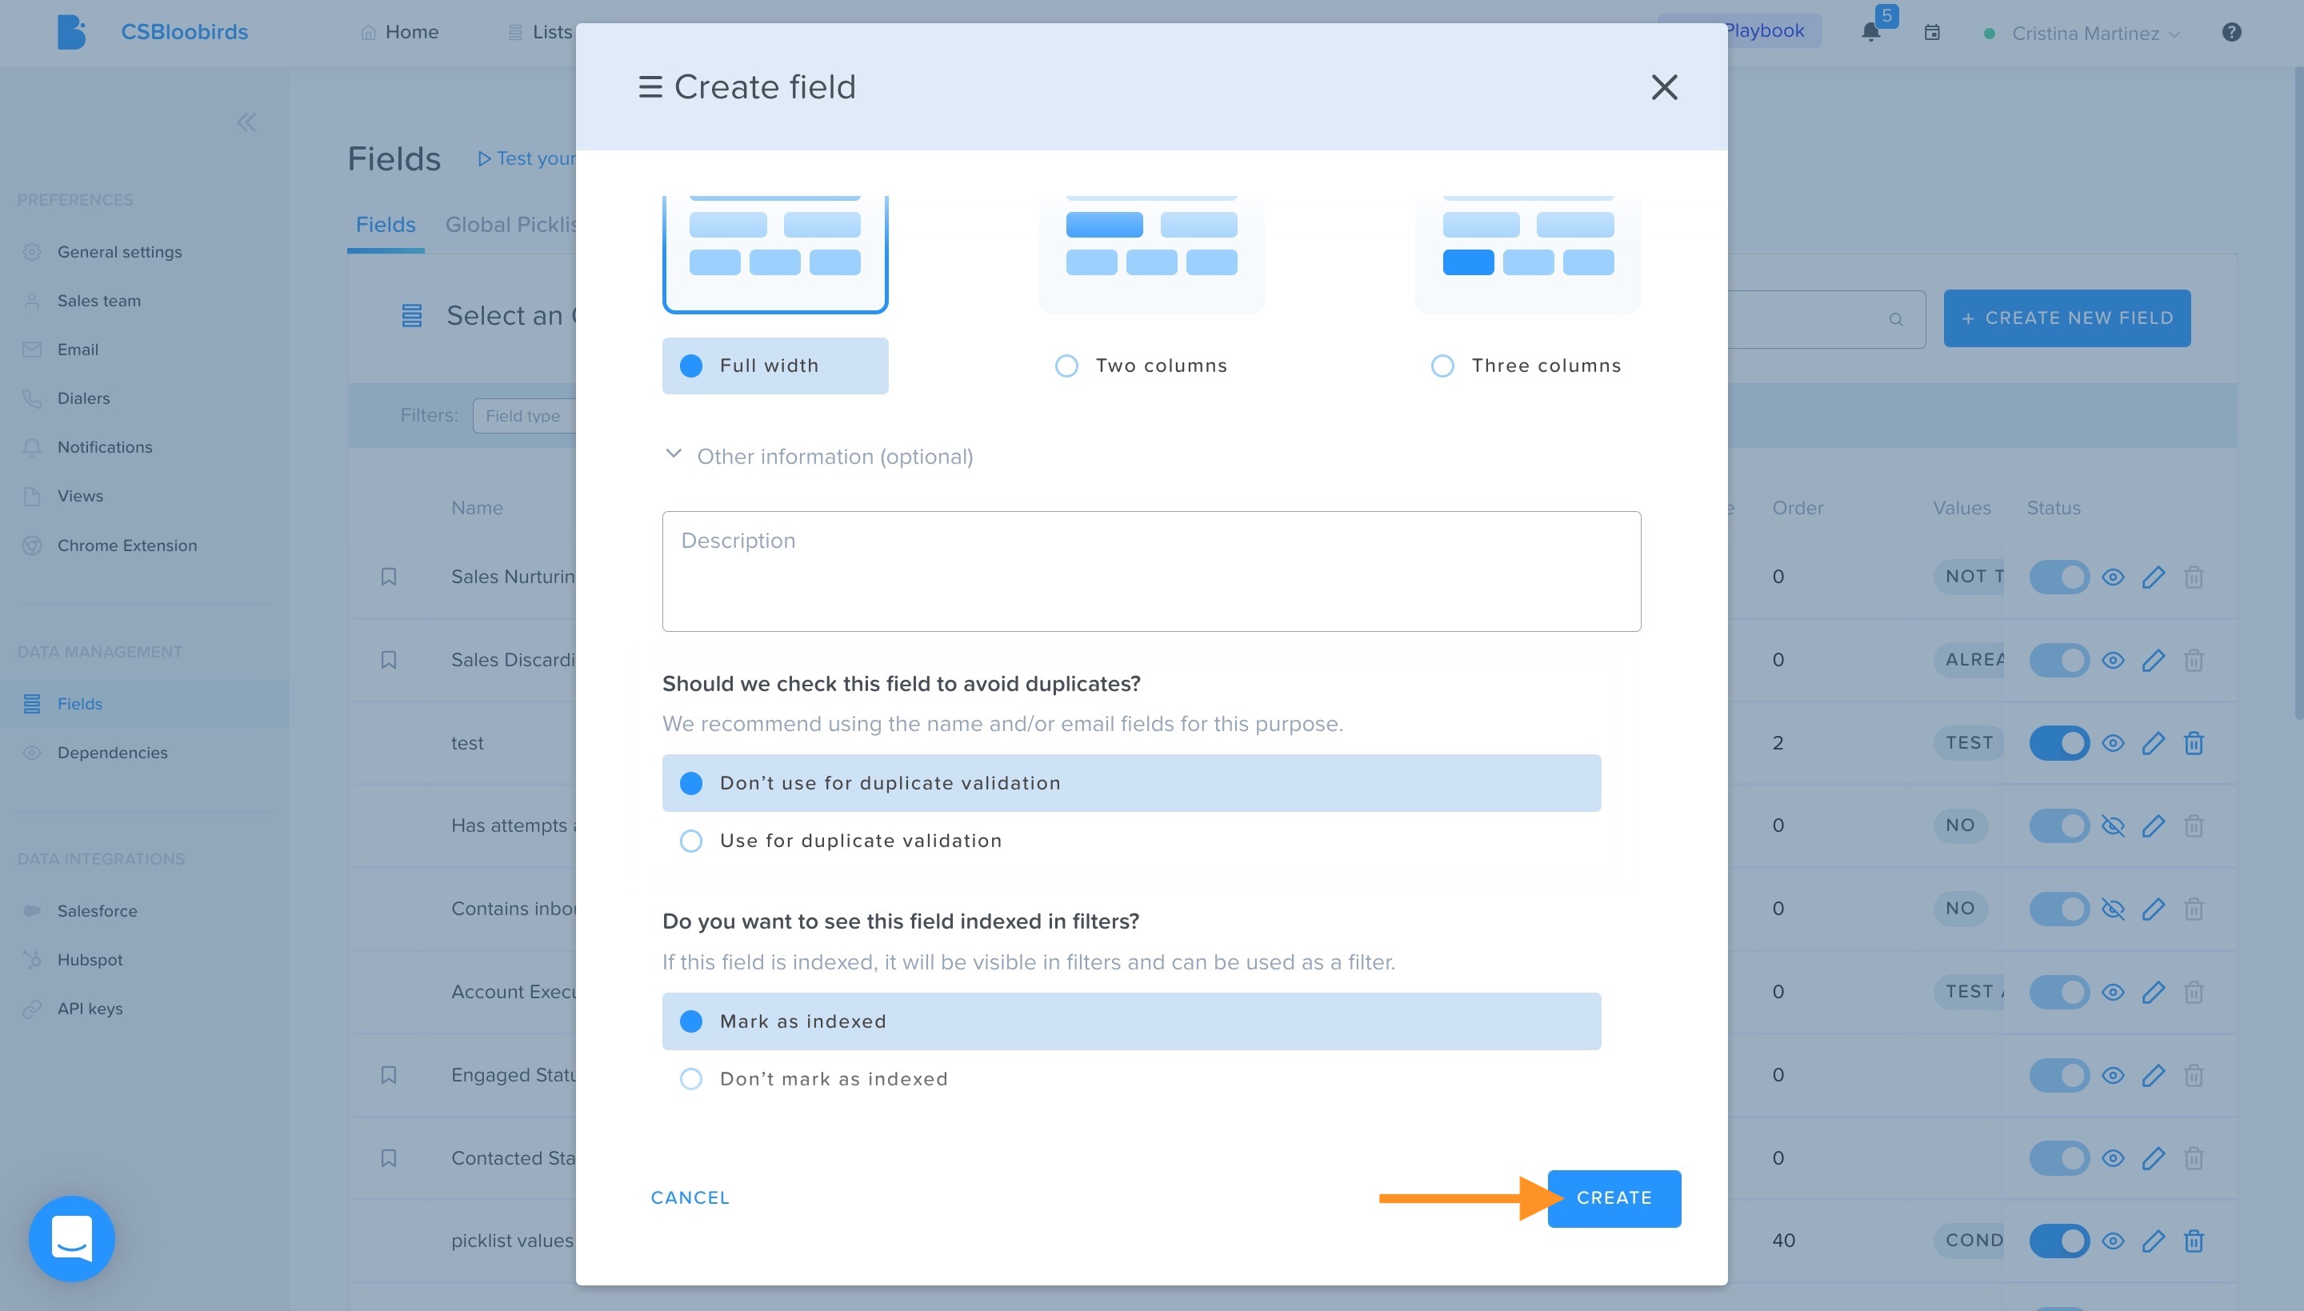Select Full width layout option

775,366
